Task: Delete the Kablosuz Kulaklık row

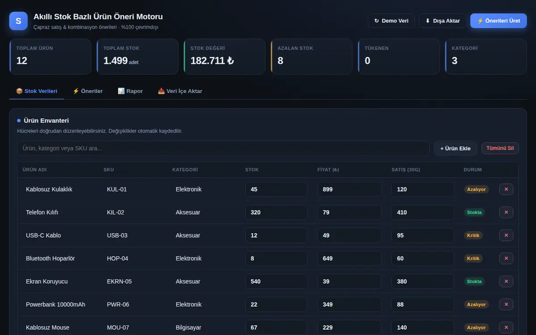Action: (x=506, y=189)
